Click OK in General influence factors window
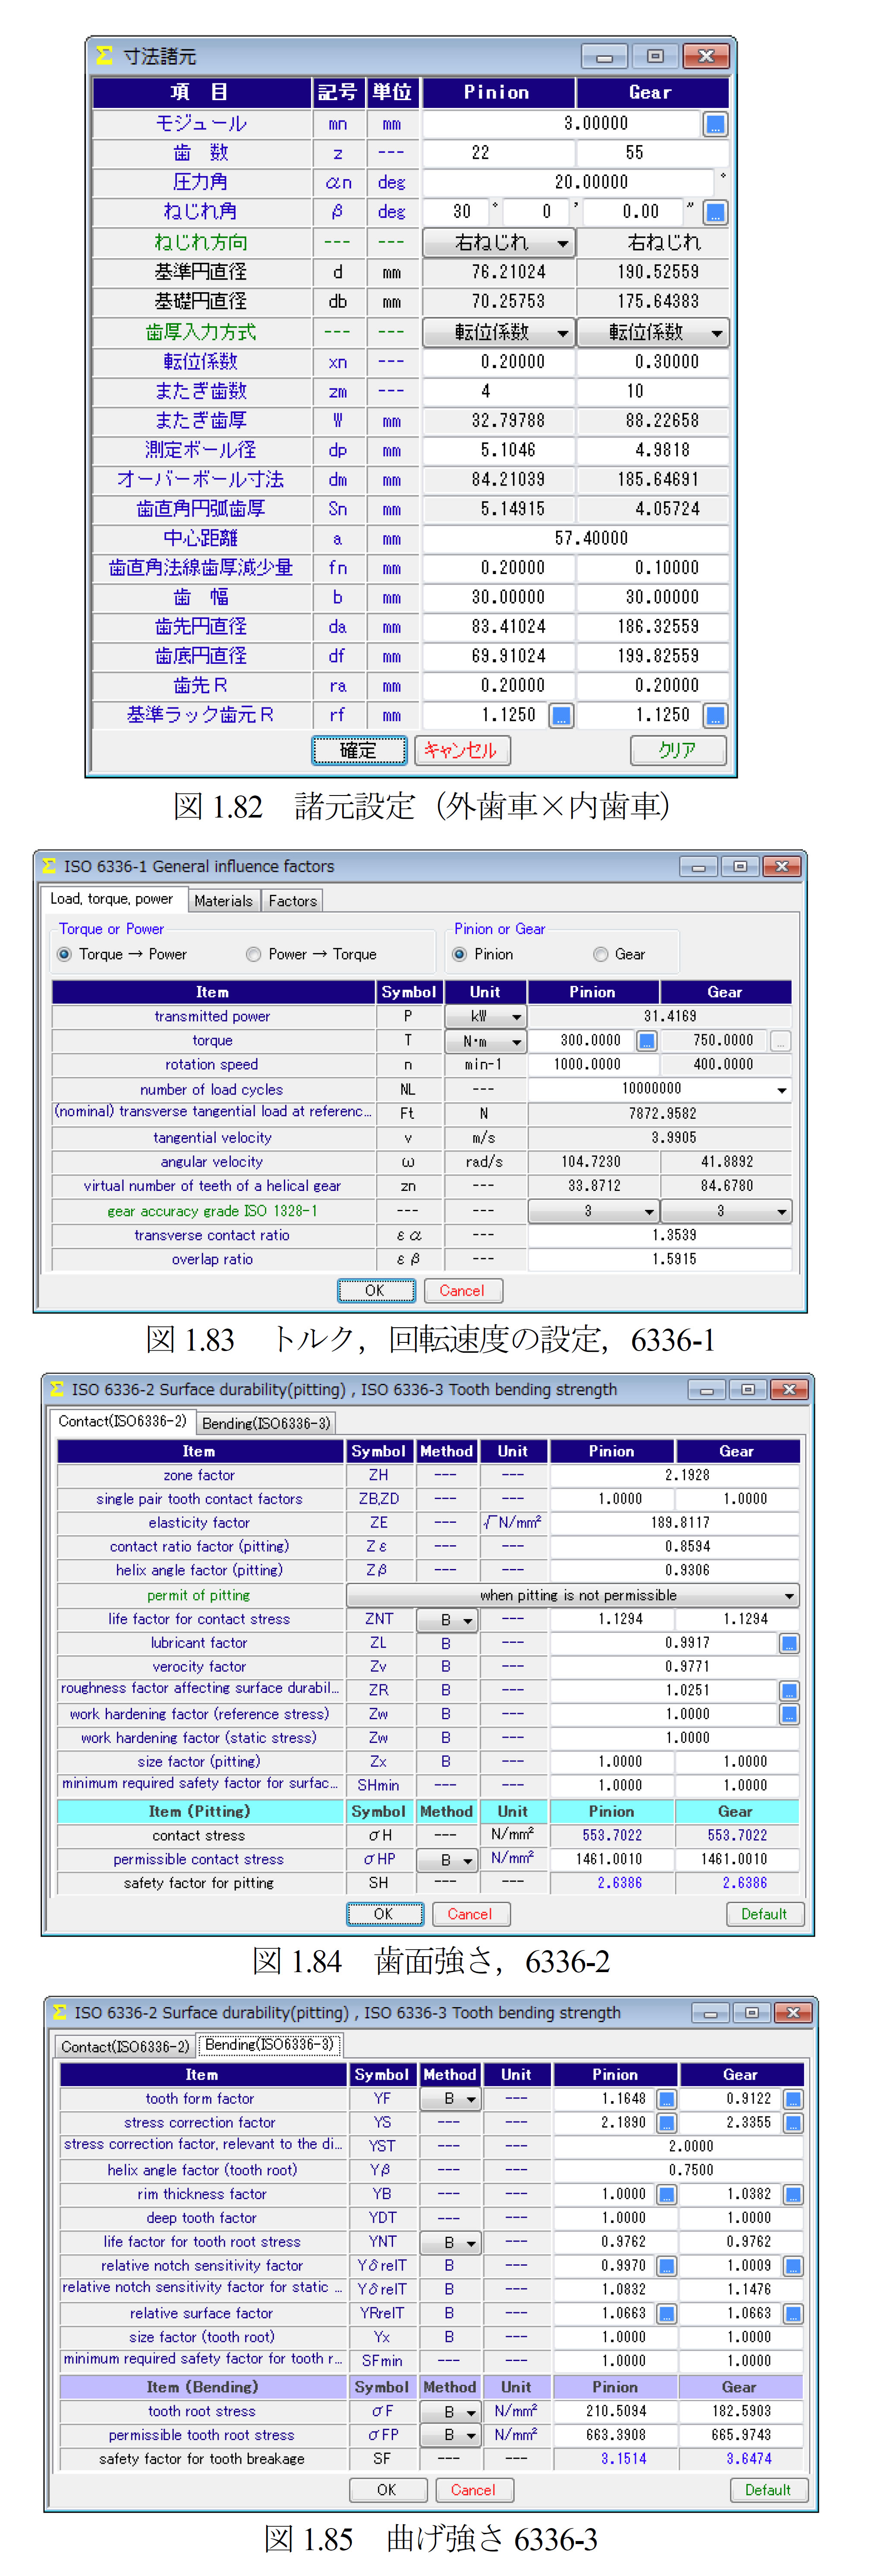The width and height of the screenshot is (887, 2576). pos(376,1291)
